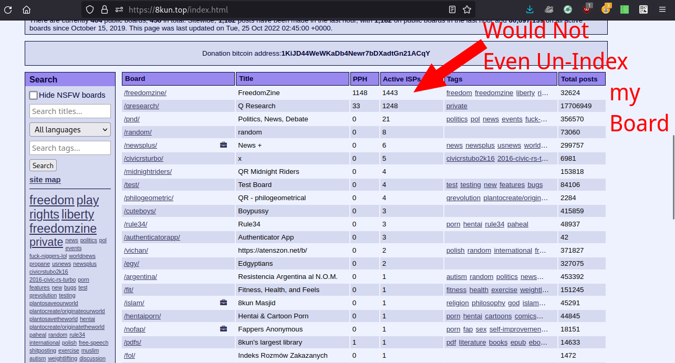Screen dimensions: 675x363
Task: Open the All languages dropdown
Action: (x=70, y=129)
